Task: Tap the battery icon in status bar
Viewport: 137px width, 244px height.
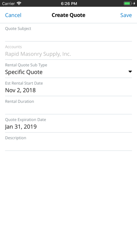Action: (x=128, y=4)
